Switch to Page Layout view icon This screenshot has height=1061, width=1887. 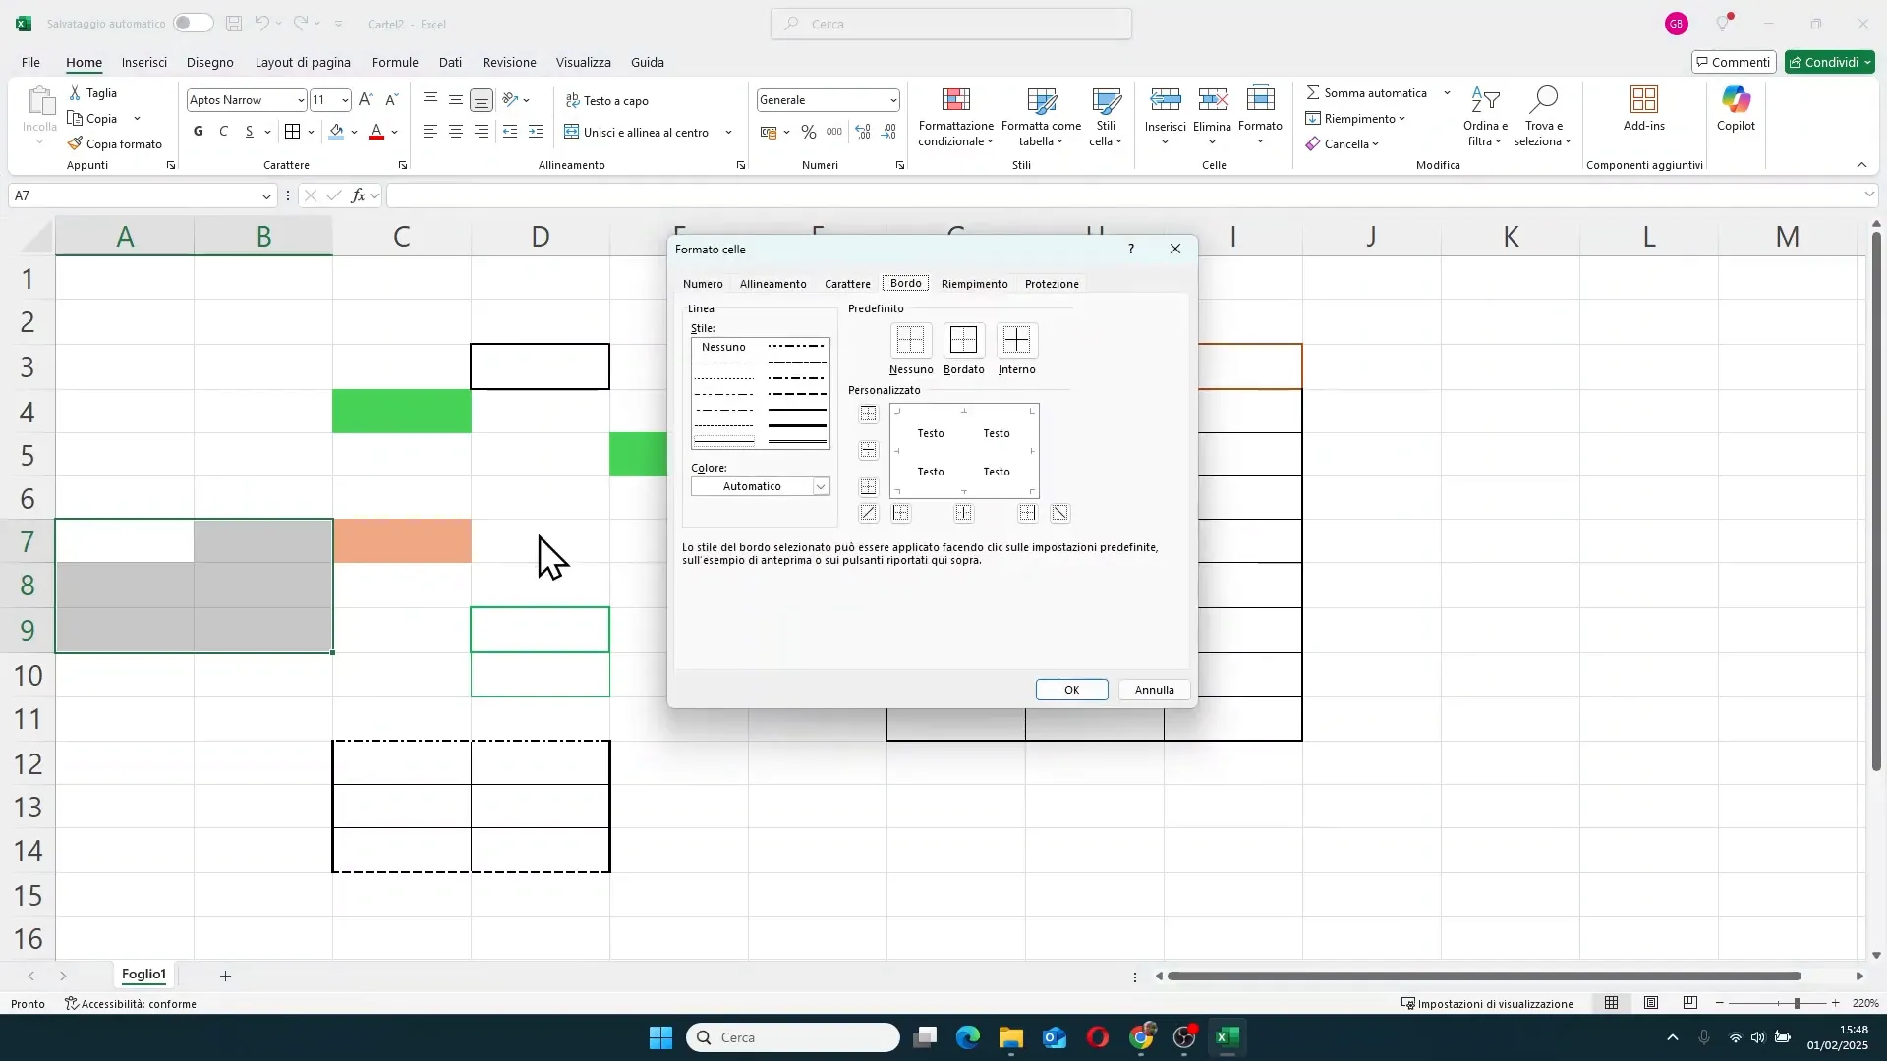point(1651,1003)
